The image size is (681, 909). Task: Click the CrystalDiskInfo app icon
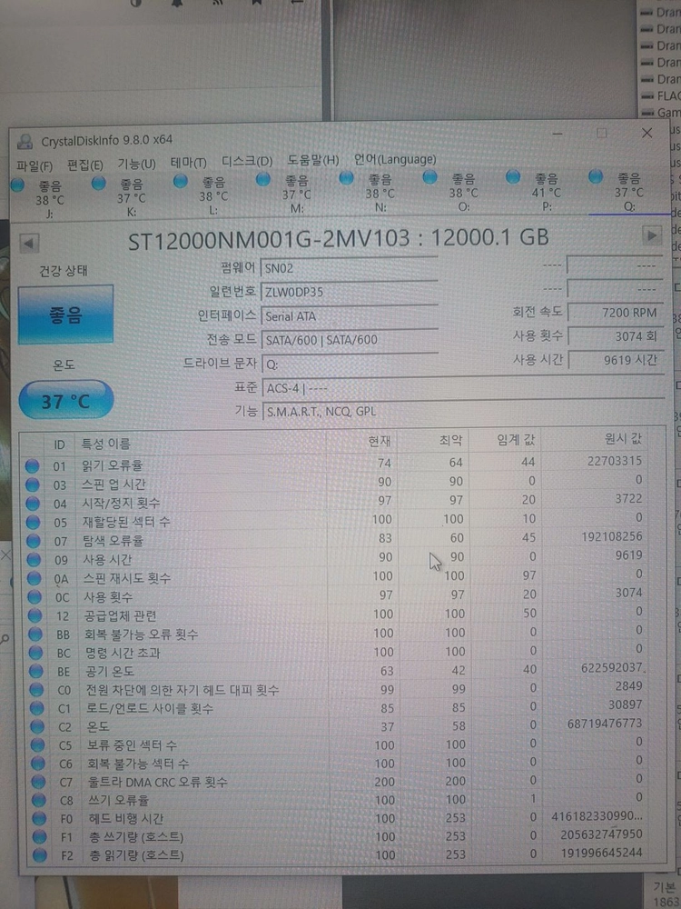(x=25, y=142)
